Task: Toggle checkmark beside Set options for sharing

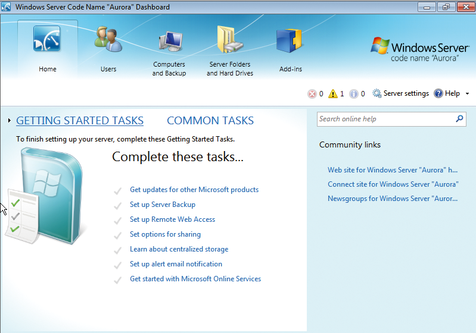Action: 117,235
